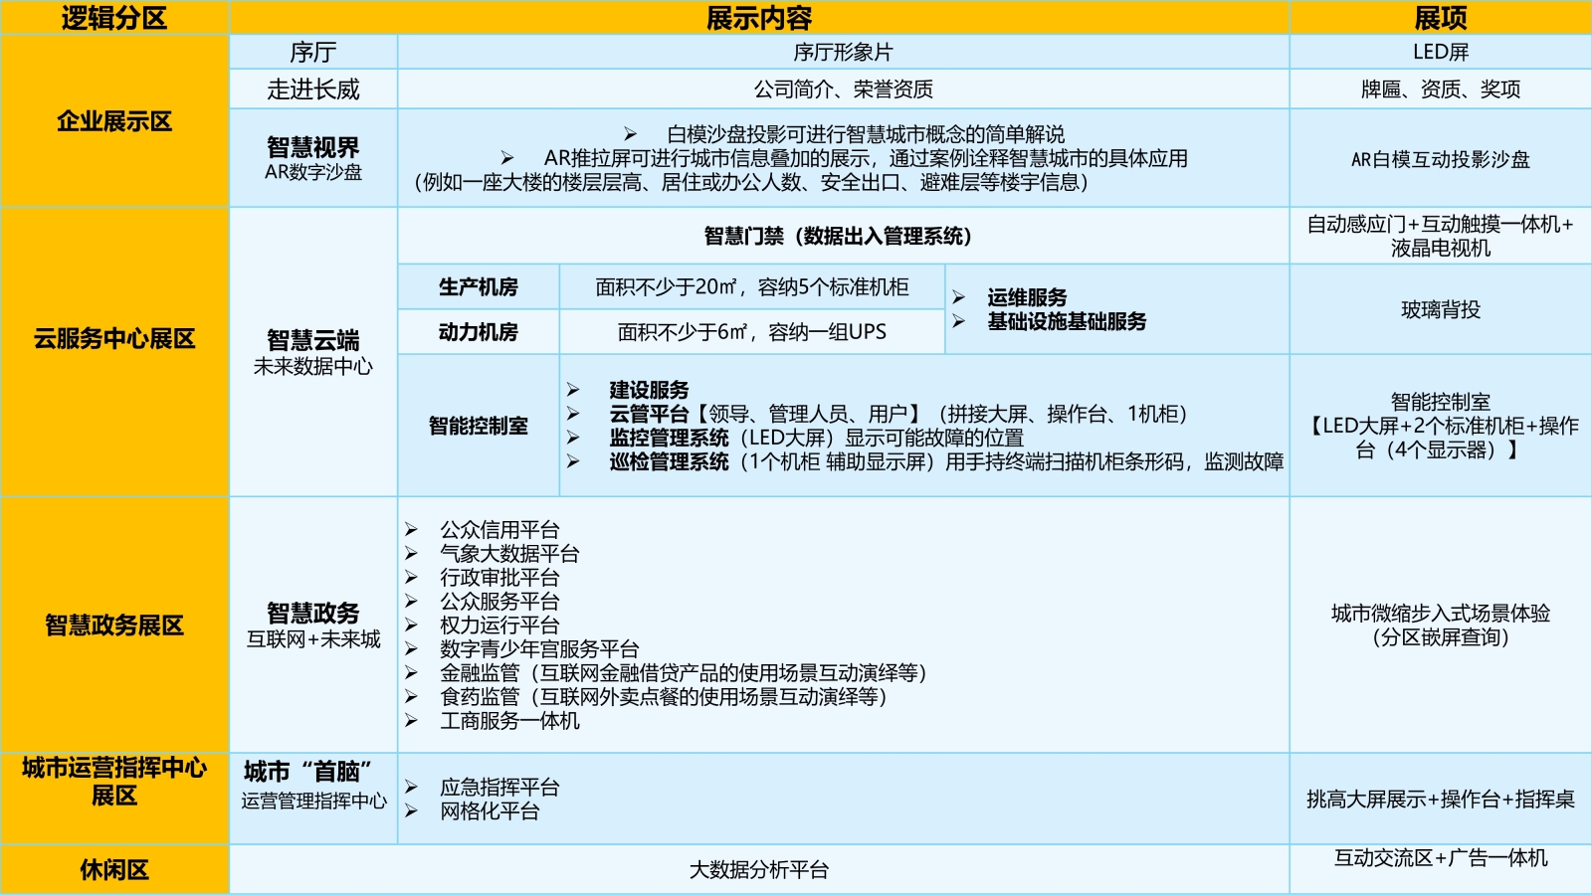Click the 展项 column header
This screenshot has width=1592, height=895.
point(1441,18)
